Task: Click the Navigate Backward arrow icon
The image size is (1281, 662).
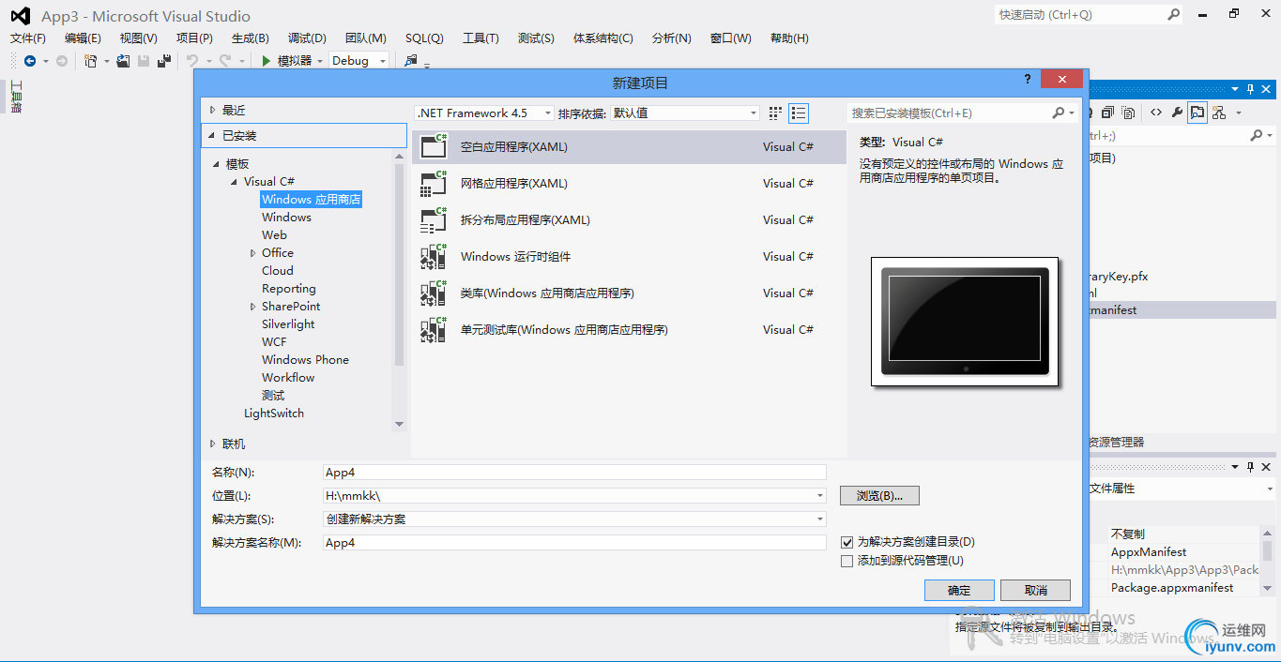Action: point(30,61)
